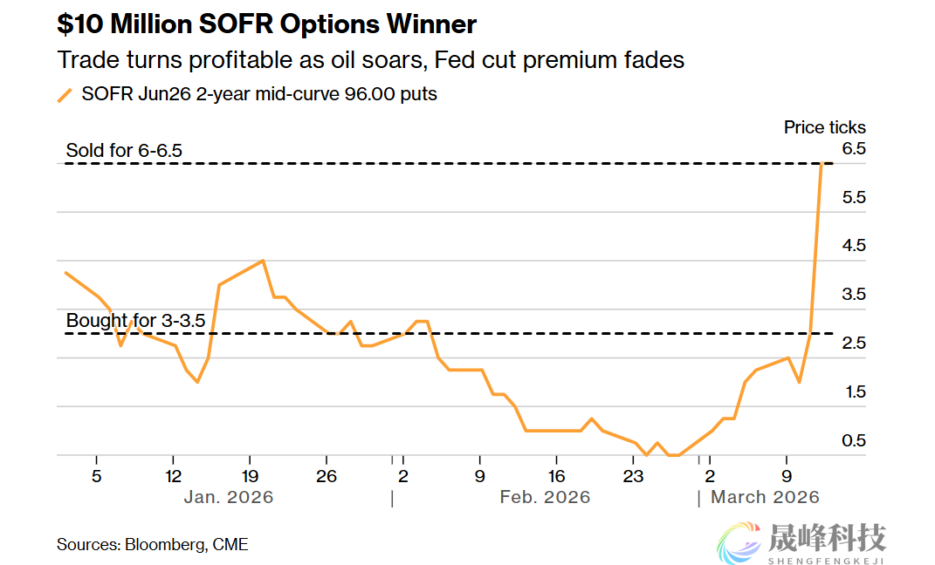Click the 6.5 y-axis tick label
The image size is (935, 565).
[853, 149]
